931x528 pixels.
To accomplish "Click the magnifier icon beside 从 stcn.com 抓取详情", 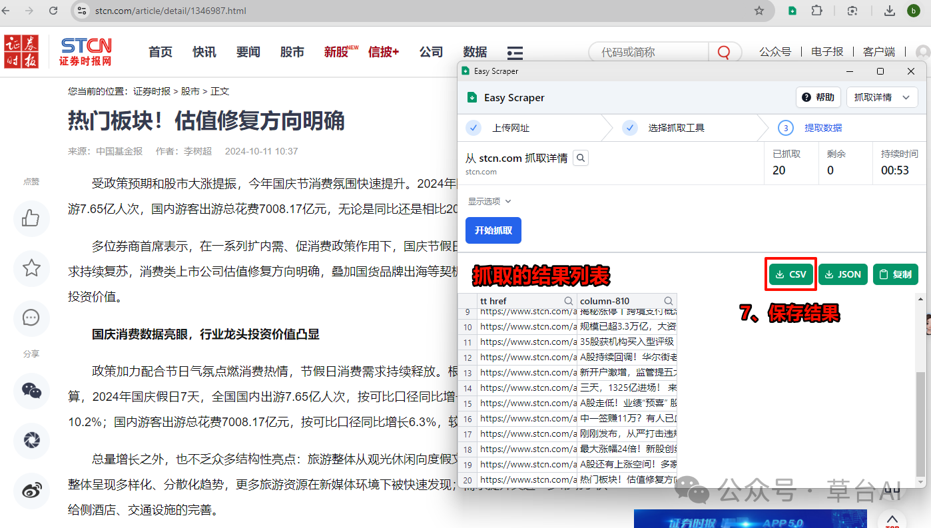I will pos(581,158).
